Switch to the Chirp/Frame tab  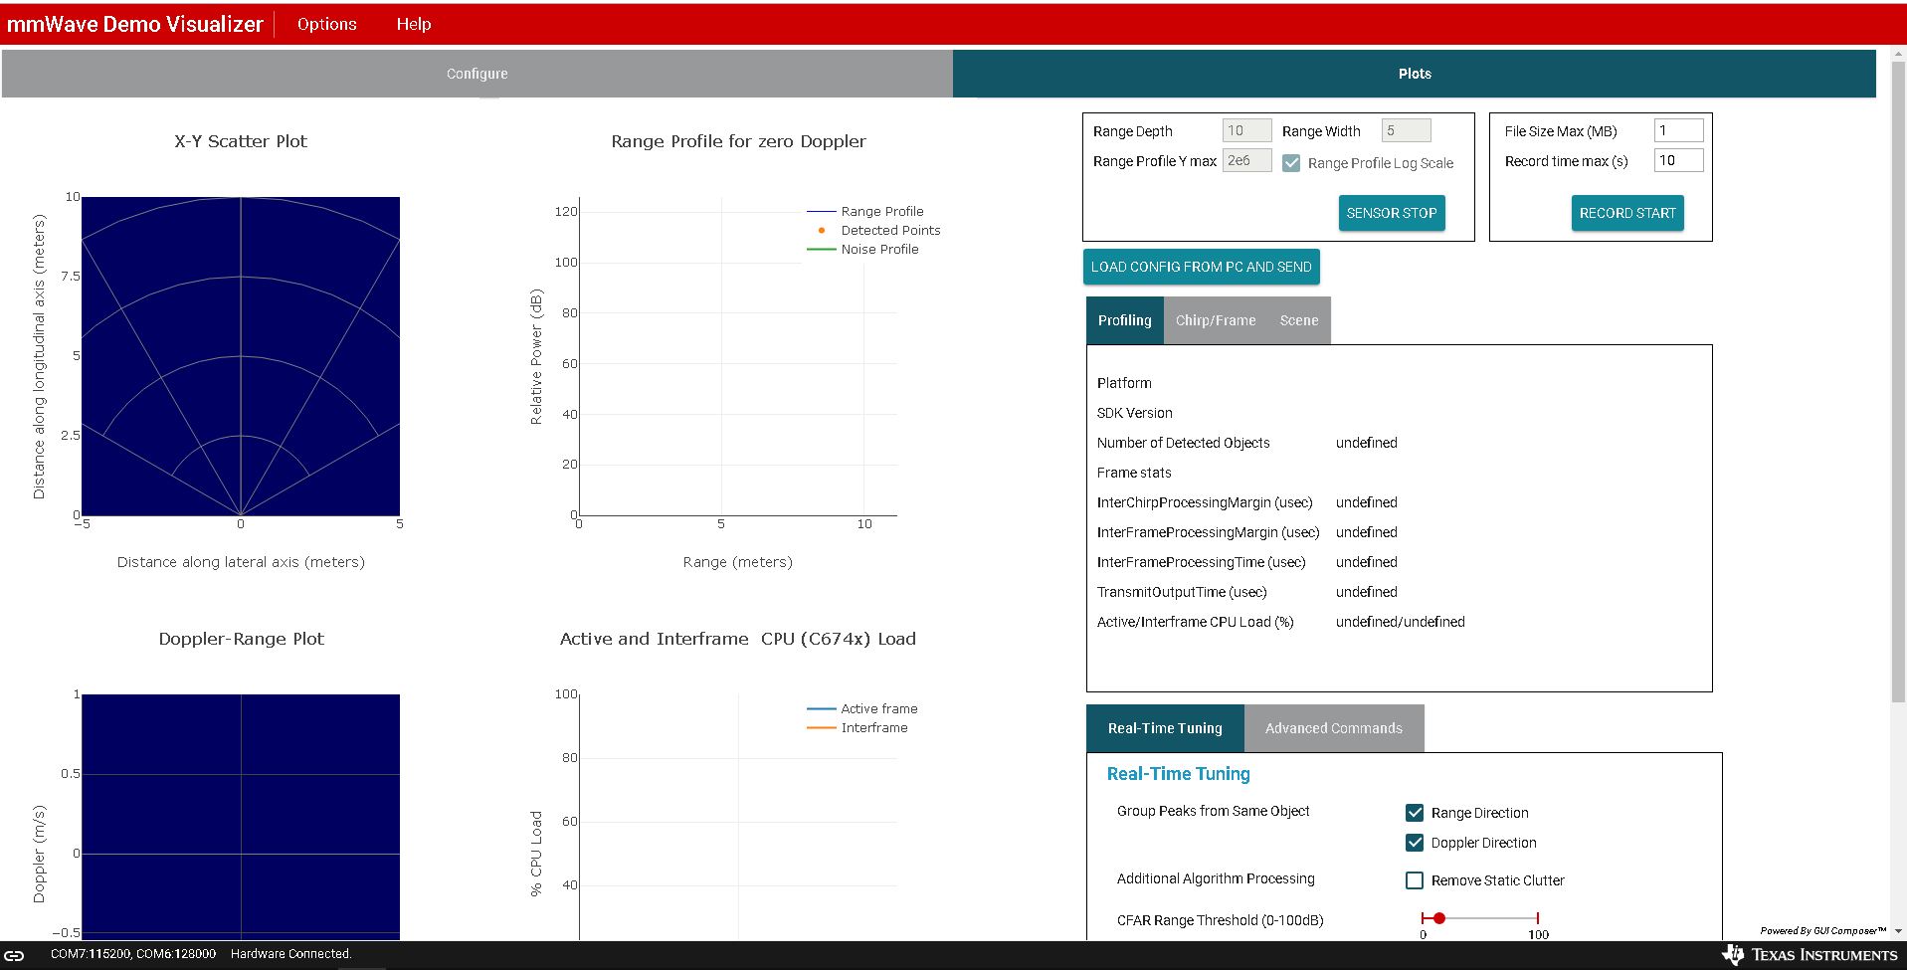[1216, 320]
